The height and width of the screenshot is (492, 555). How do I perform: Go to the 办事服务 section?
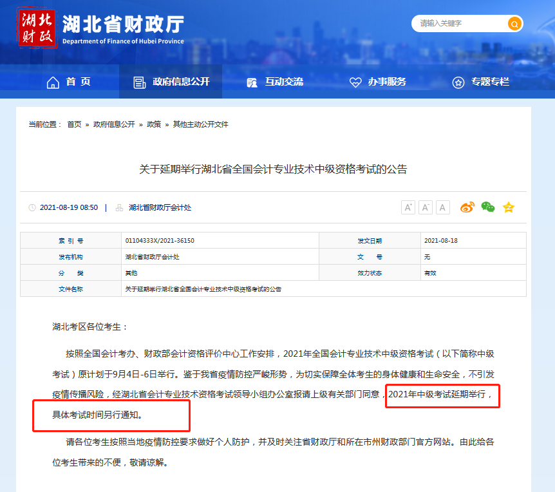[x=378, y=82]
